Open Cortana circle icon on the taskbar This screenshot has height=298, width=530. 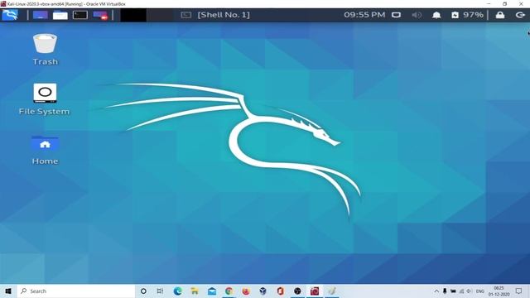pos(143,291)
